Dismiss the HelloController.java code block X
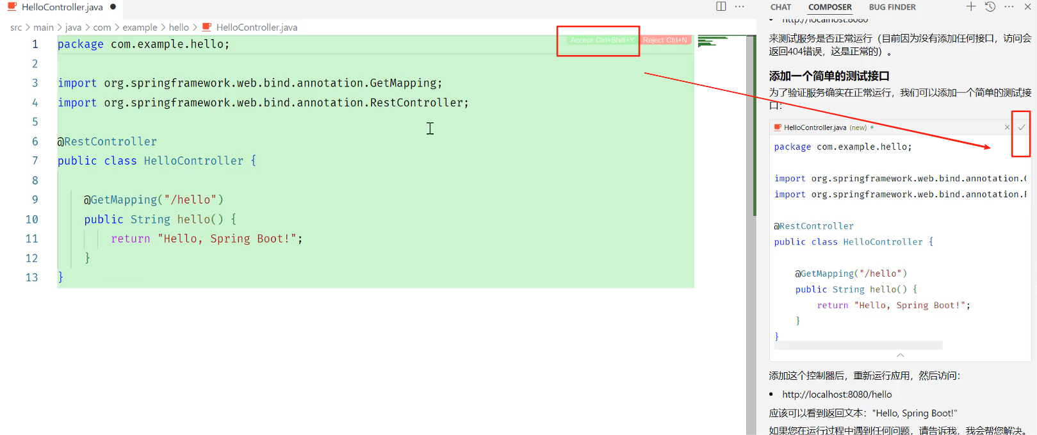Viewport: 1037px width, 435px height. click(x=1008, y=127)
